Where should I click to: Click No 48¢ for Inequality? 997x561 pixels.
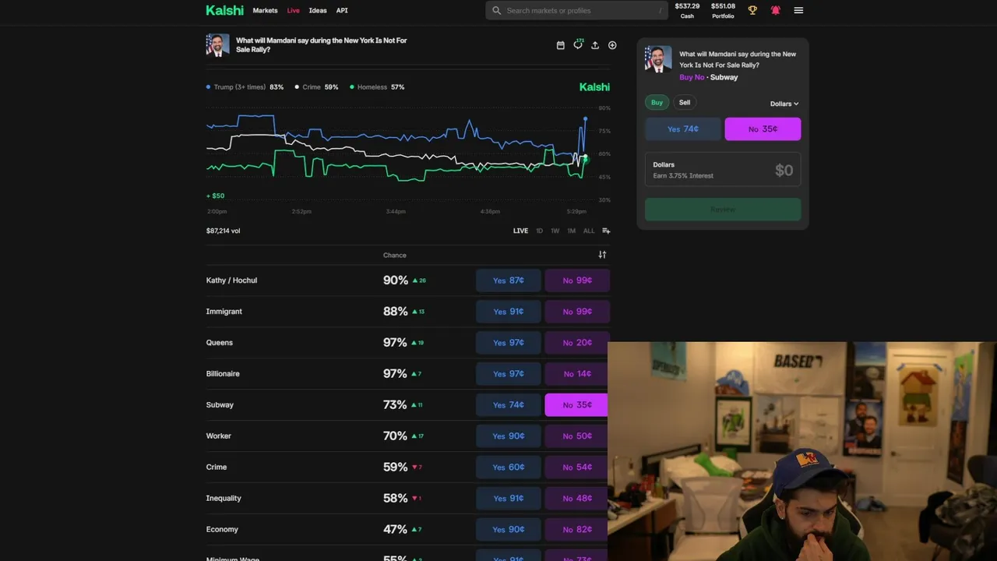click(576, 499)
